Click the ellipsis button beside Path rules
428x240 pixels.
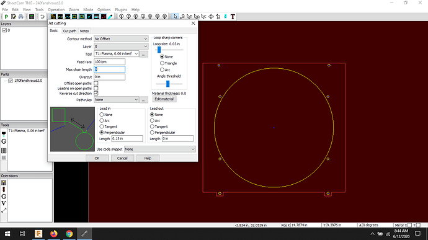coord(143,100)
